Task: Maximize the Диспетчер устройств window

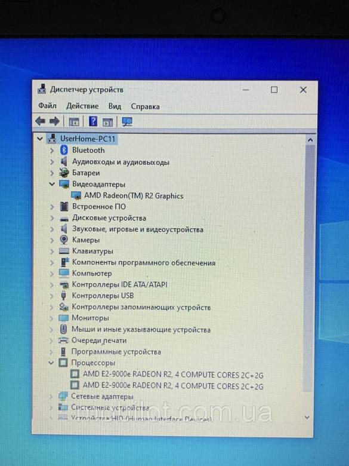Action: pyautogui.click(x=274, y=90)
